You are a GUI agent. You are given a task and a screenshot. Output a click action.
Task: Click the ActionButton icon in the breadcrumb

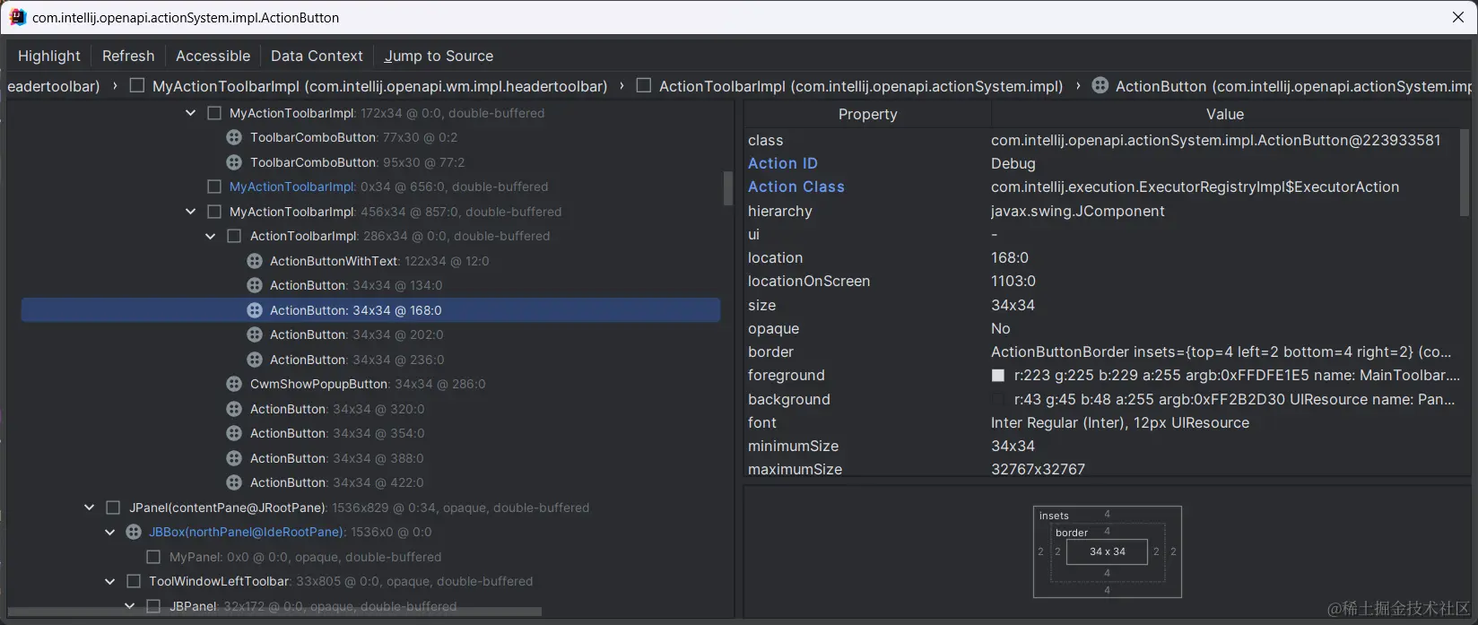click(x=1100, y=86)
